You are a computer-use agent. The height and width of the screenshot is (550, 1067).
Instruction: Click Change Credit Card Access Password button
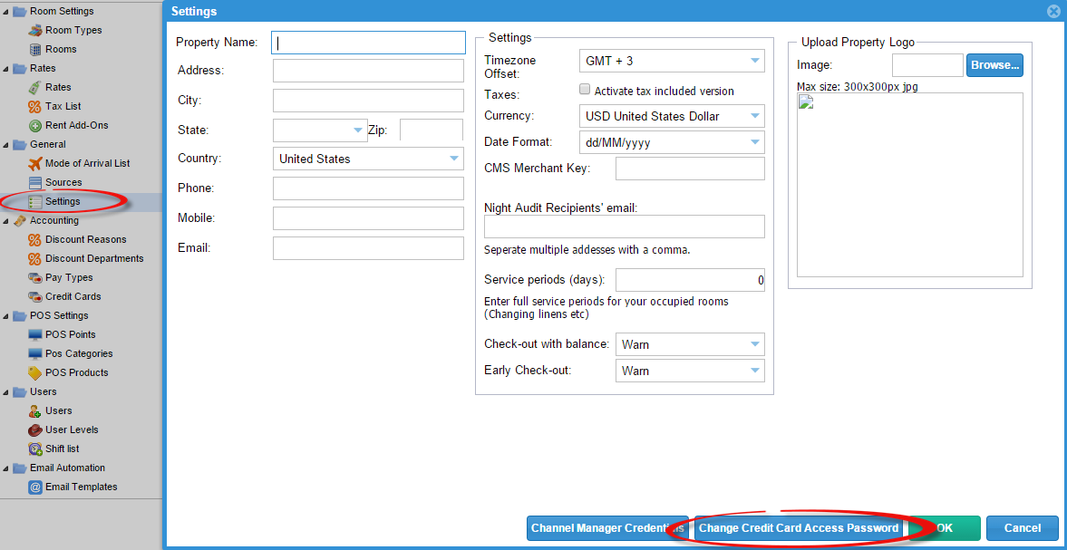coord(798,528)
